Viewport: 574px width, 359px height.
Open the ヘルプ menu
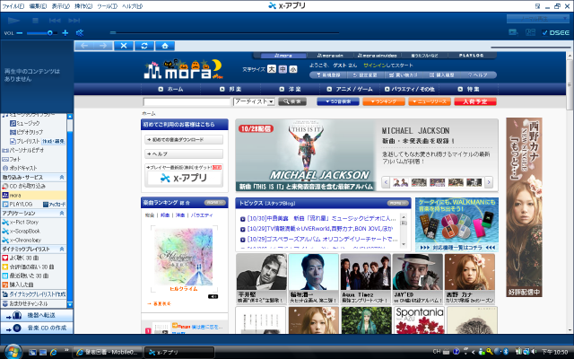coord(132,6)
